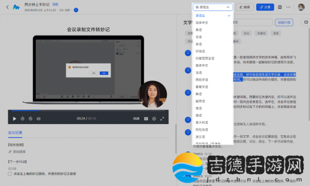Open the comments panel icon

coord(306,22)
